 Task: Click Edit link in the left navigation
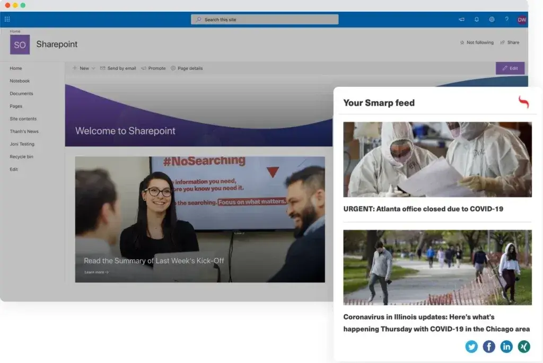point(14,169)
